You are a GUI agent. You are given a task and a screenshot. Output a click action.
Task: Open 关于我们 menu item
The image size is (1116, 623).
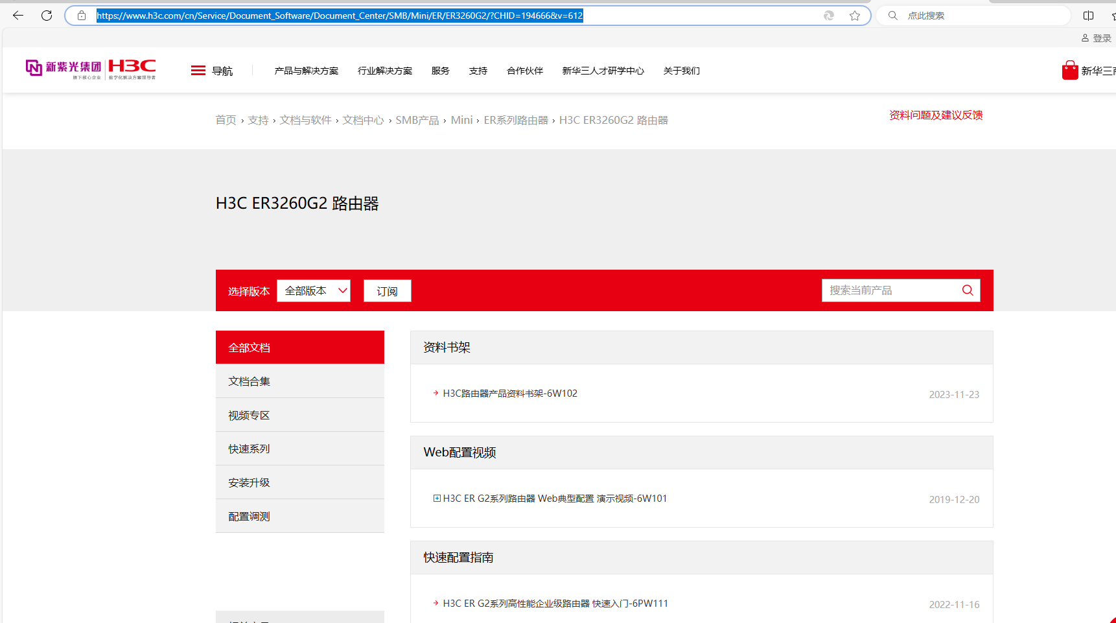pyautogui.click(x=682, y=71)
